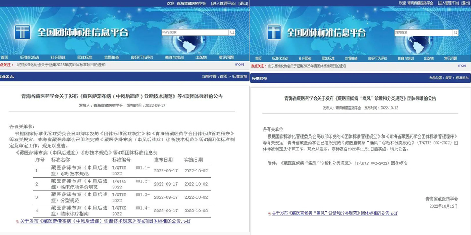Image resolution: width=471 pixels, height=235 pixels.
Task: Click 首页 breadcrumb link in left page
Action: pyautogui.click(x=223, y=77)
